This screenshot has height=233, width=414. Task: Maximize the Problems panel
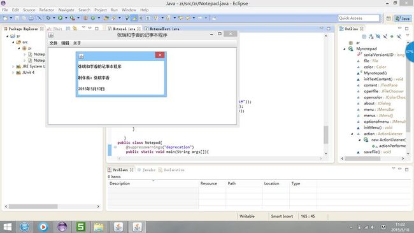[406, 169]
